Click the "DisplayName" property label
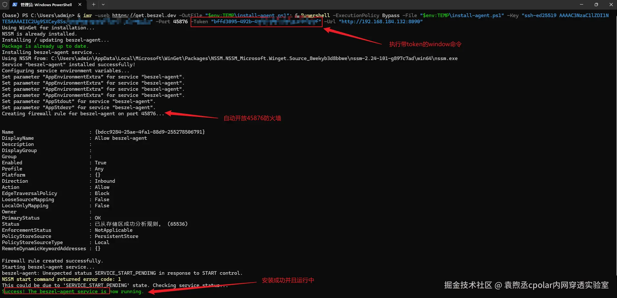Screen dimensions: 617x298 pos(18,138)
